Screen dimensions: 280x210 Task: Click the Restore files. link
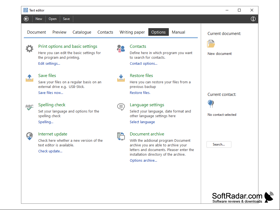tap(140, 93)
